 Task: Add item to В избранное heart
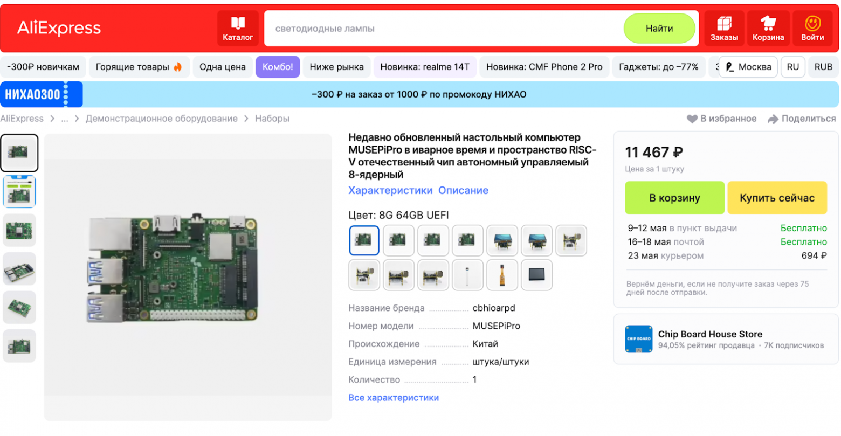pyautogui.click(x=692, y=119)
